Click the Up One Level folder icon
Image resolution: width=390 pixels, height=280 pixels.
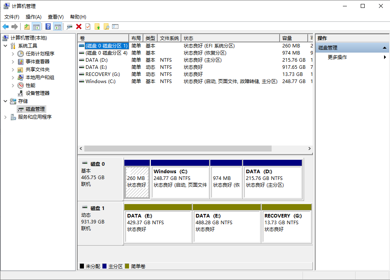point(27,26)
